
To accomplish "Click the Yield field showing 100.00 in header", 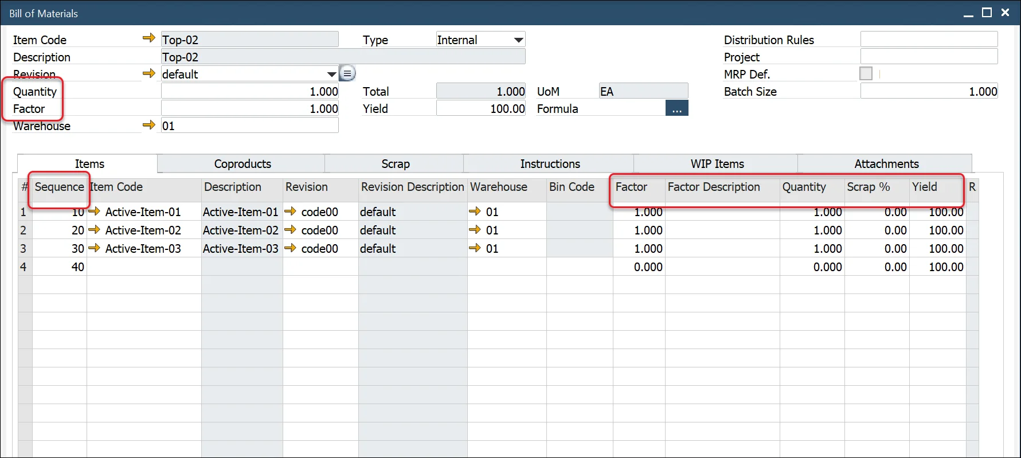I will click(x=480, y=108).
